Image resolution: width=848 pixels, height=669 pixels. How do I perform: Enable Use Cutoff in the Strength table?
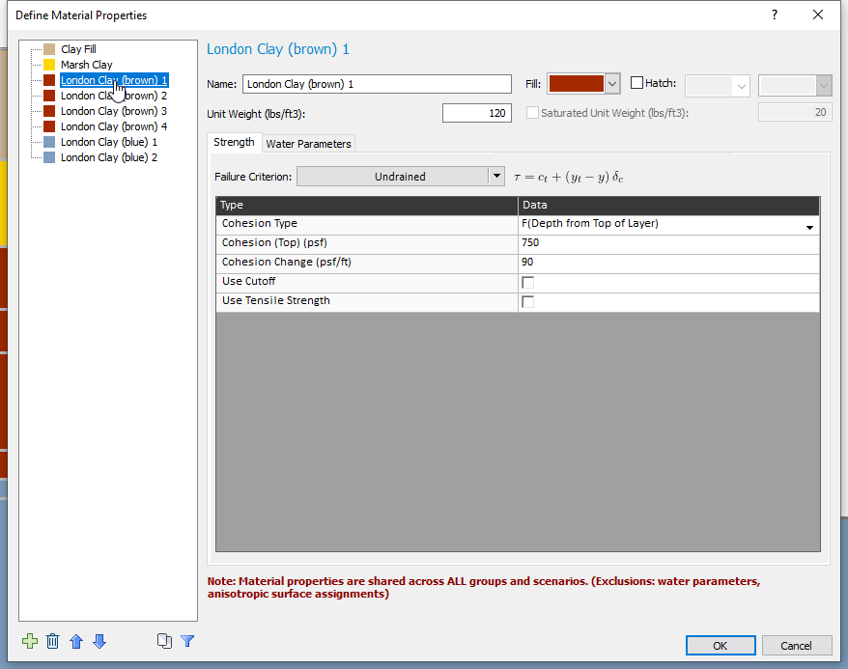click(x=525, y=281)
